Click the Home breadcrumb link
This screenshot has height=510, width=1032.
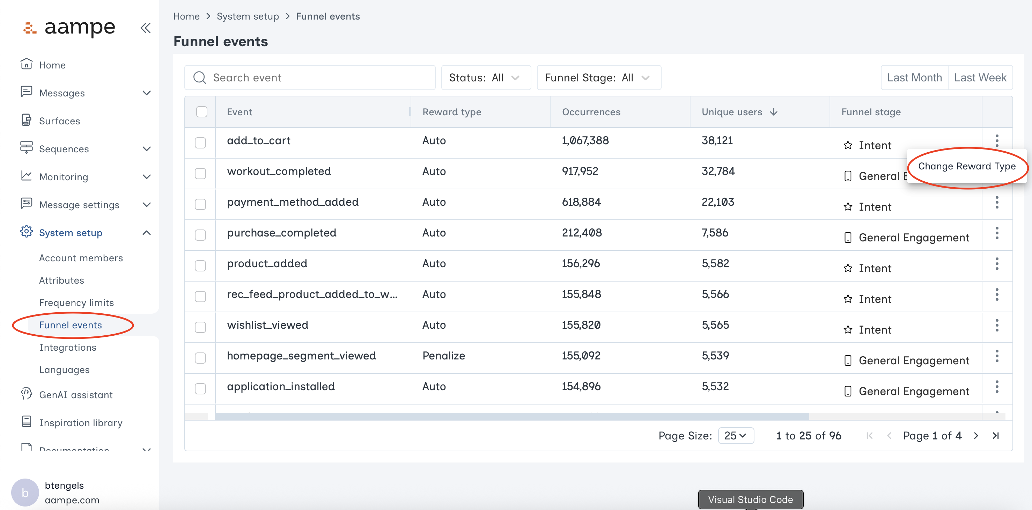pos(186,16)
